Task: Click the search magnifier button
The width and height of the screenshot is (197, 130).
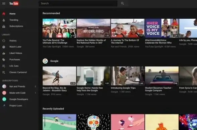Action: pos(123,3)
